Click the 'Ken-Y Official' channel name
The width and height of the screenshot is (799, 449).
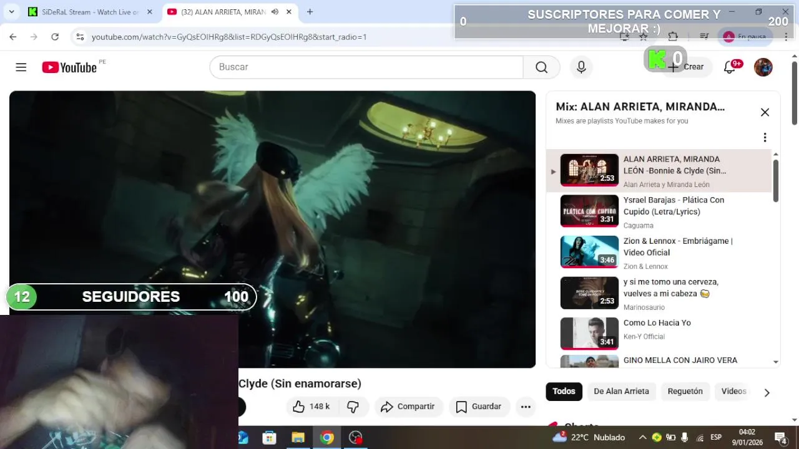644,337
